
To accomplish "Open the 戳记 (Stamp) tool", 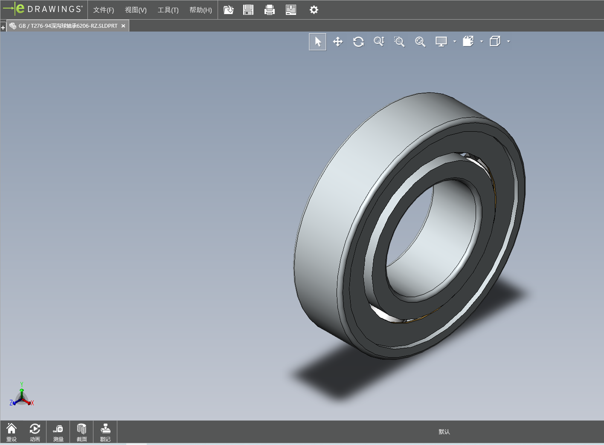I will pyautogui.click(x=105, y=432).
